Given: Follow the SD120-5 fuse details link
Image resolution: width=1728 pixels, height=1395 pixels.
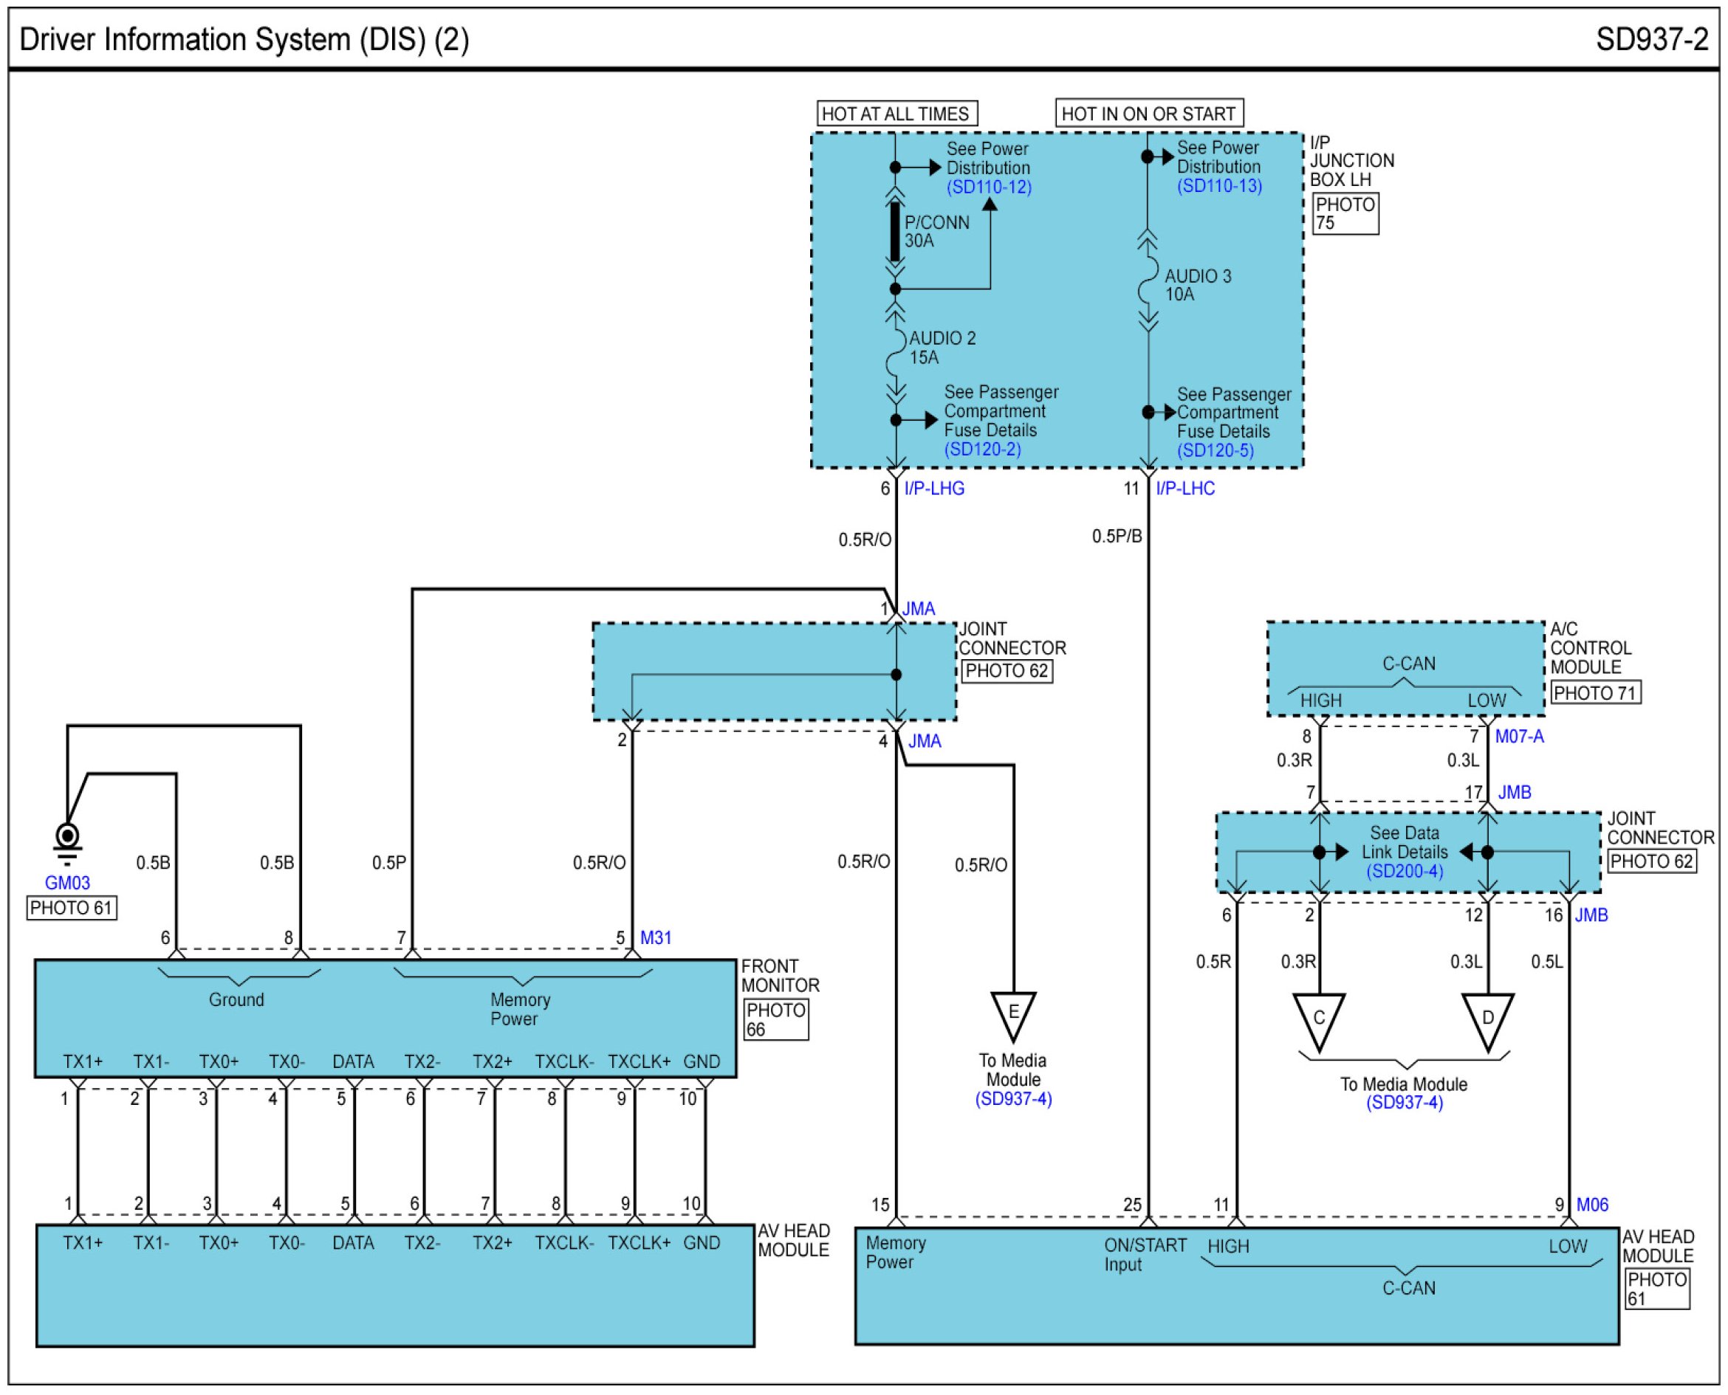Looking at the screenshot, I should pos(1215,451).
